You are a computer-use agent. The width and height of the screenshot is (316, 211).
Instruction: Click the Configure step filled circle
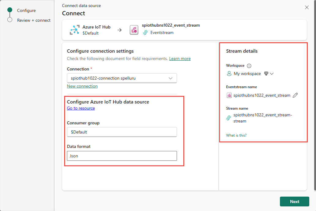click(x=10, y=10)
